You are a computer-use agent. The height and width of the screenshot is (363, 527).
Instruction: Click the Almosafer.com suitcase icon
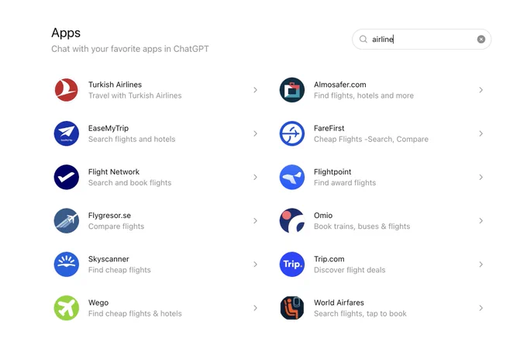pyautogui.click(x=292, y=90)
